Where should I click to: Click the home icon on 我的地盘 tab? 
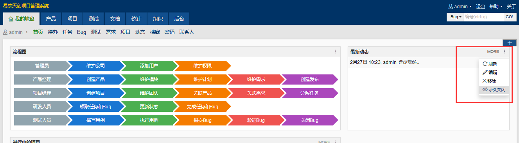tap(11, 19)
